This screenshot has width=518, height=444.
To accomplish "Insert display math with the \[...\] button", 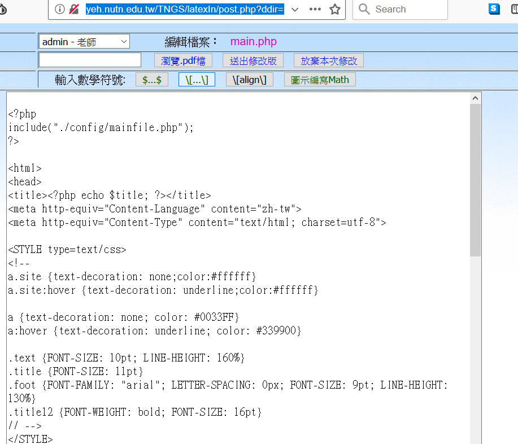I will [197, 80].
